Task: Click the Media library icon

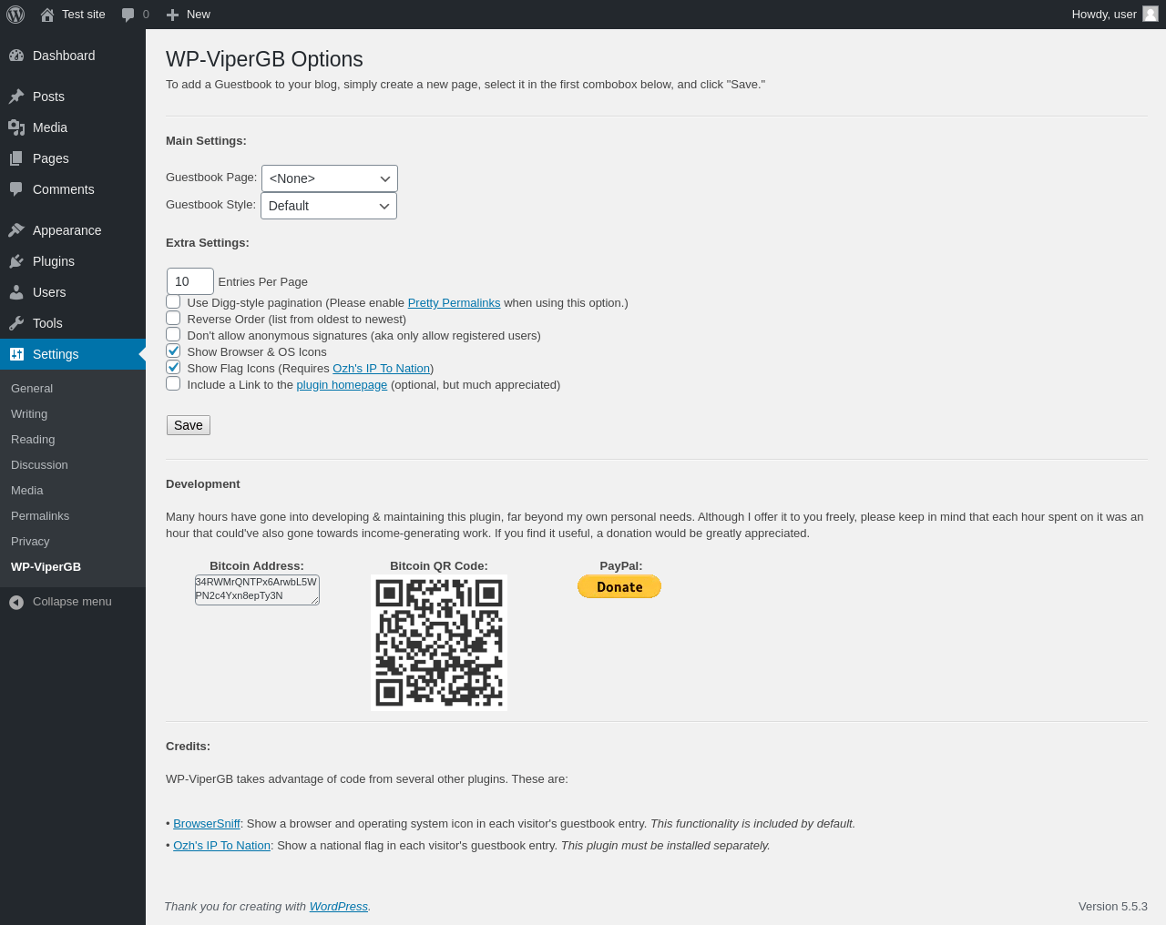Action: click(16, 127)
